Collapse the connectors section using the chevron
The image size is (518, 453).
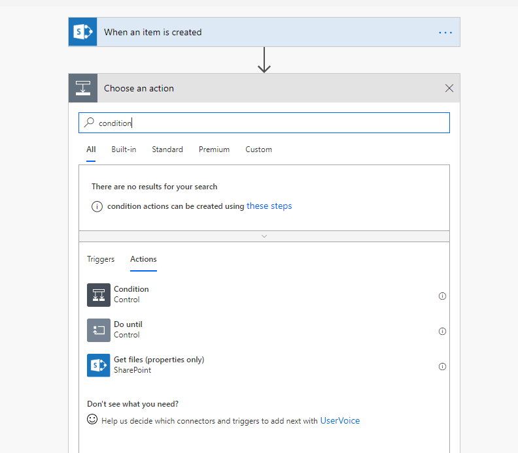(x=264, y=236)
